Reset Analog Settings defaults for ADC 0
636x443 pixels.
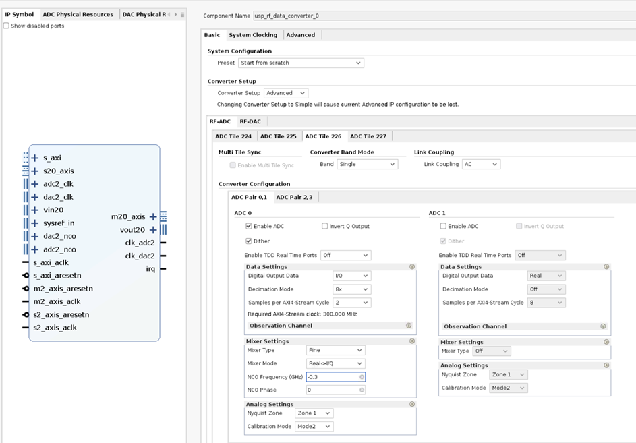coord(412,404)
